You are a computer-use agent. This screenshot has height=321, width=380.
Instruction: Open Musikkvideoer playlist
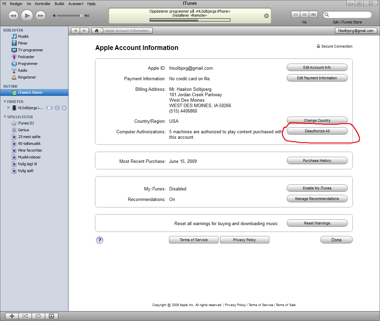29,157
